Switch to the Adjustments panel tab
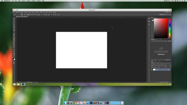 click(157, 39)
